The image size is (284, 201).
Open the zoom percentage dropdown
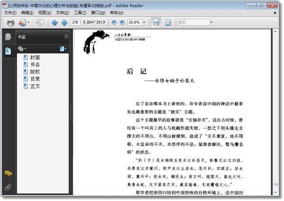pyautogui.click(x=144, y=22)
